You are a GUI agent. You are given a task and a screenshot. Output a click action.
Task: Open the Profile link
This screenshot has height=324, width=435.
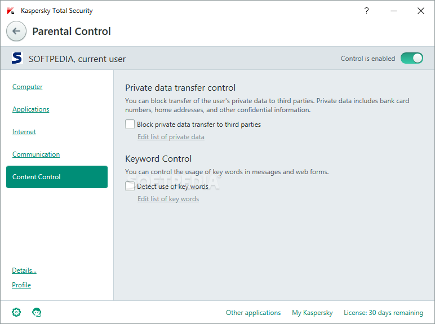click(21, 285)
